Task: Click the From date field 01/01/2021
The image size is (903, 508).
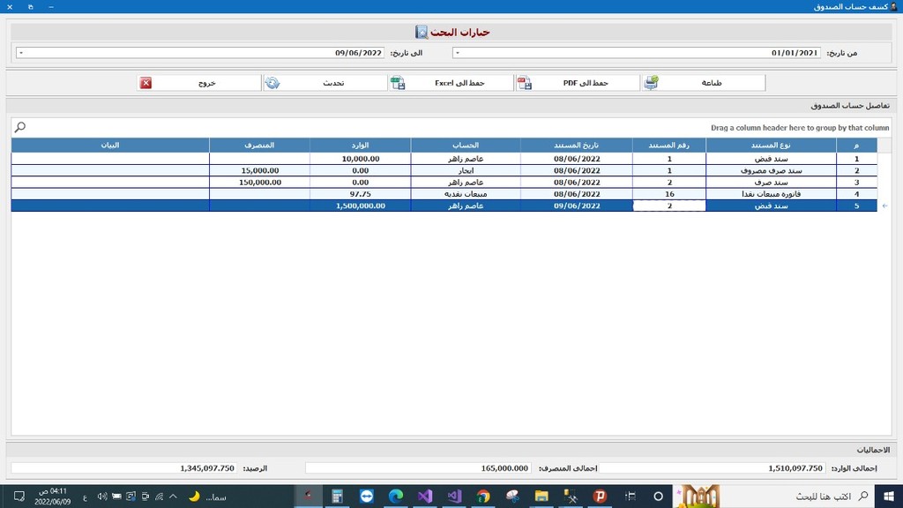Action: (637, 53)
